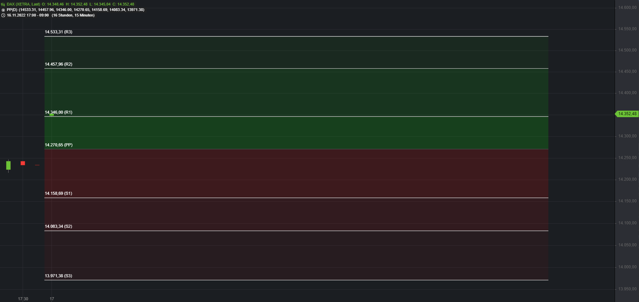Image resolution: width=639 pixels, height=302 pixels.
Task: Select the 14.346,00 (R1) line label
Action: coord(58,112)
